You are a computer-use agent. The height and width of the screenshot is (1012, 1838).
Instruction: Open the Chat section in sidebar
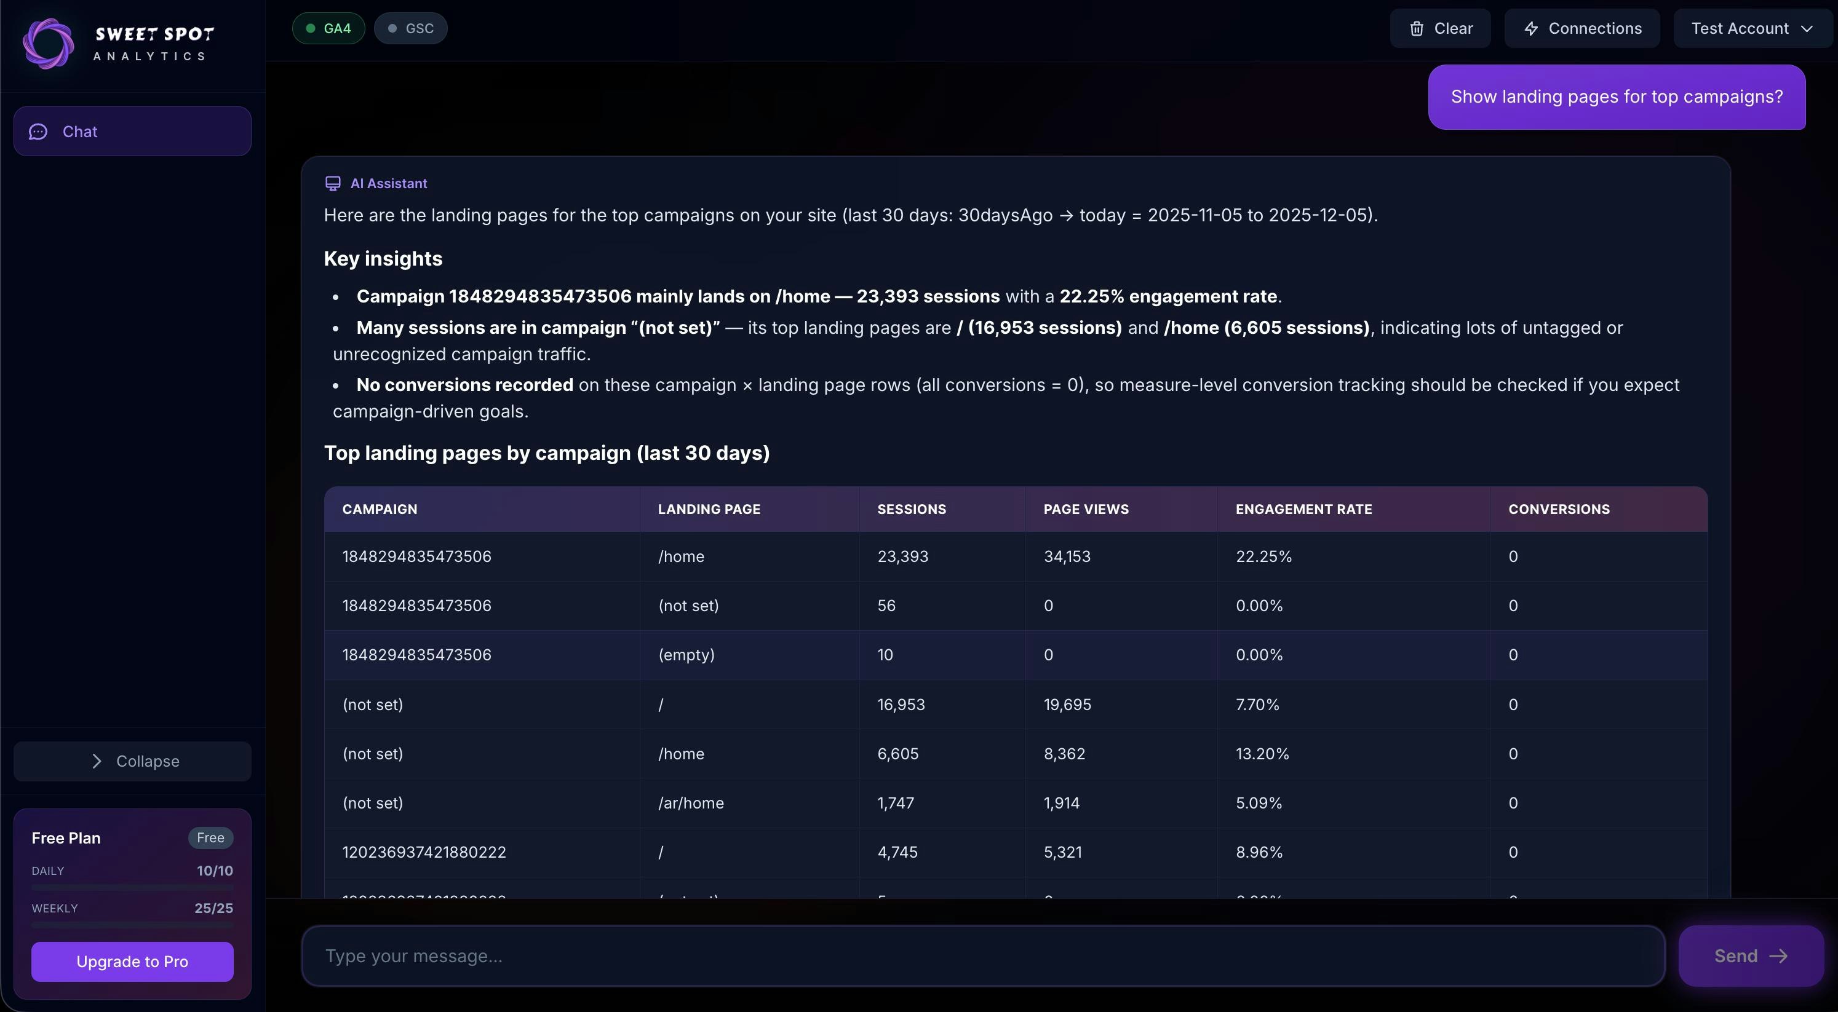[132, 131]
